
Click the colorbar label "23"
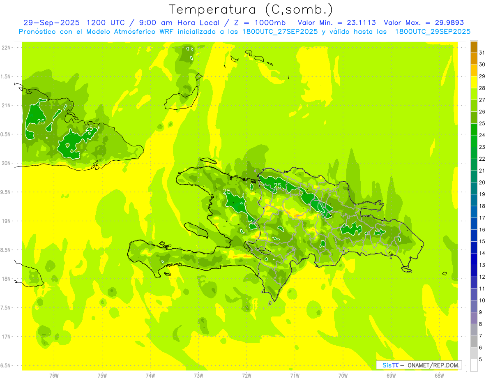click(x=482, y=147)
